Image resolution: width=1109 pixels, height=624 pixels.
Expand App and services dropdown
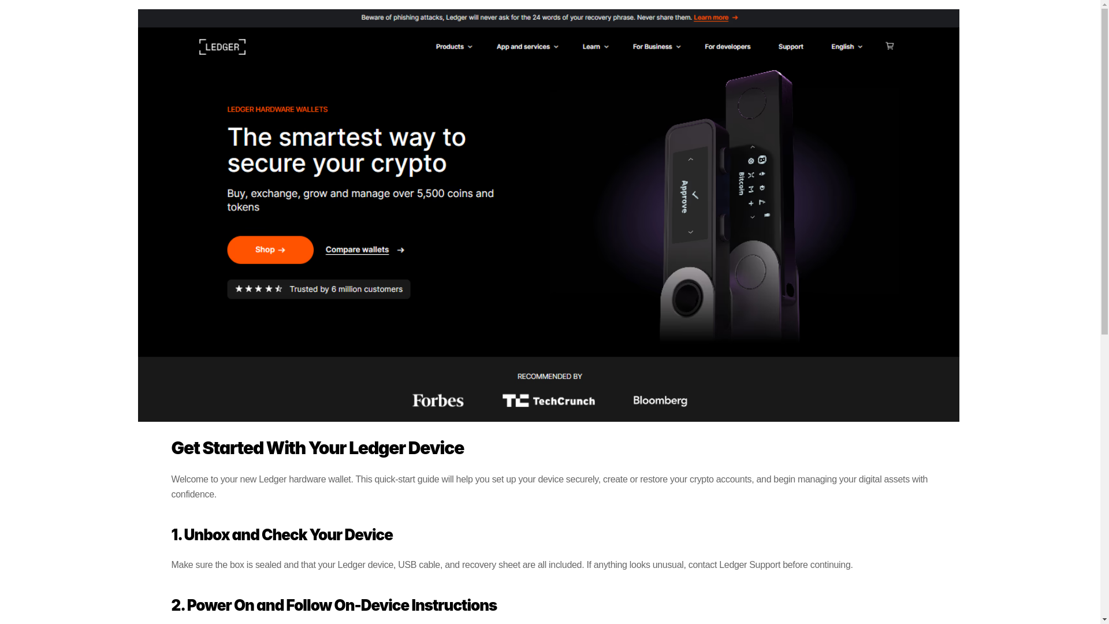527,47
